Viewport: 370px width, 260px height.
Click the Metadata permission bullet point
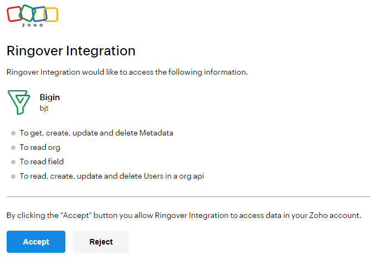pyautogui.click(x=13, y=133)
